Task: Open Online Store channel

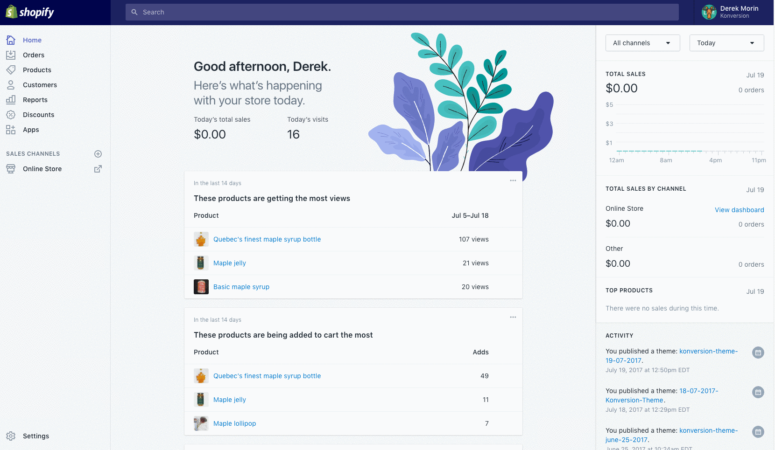Action: [x=42, y=169]
